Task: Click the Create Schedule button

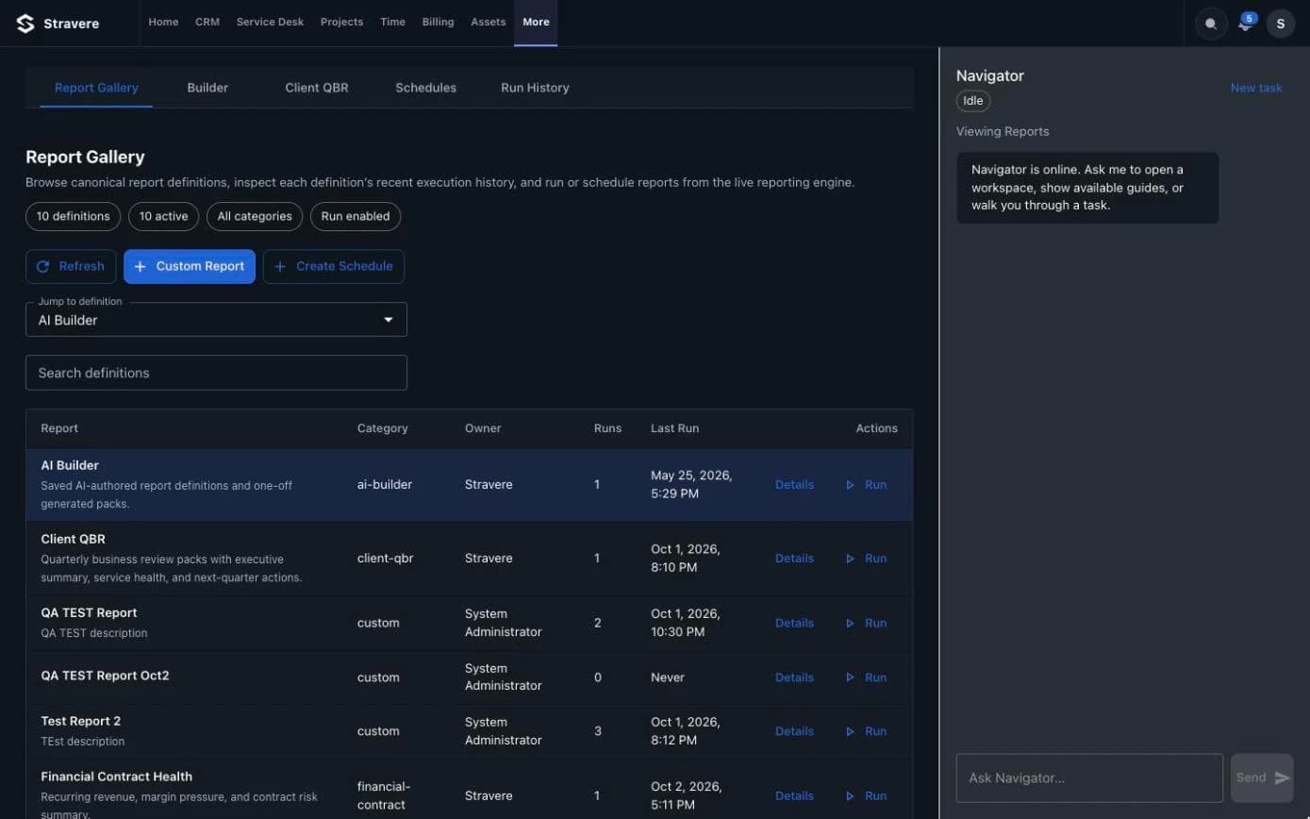Action: (334, 267)
